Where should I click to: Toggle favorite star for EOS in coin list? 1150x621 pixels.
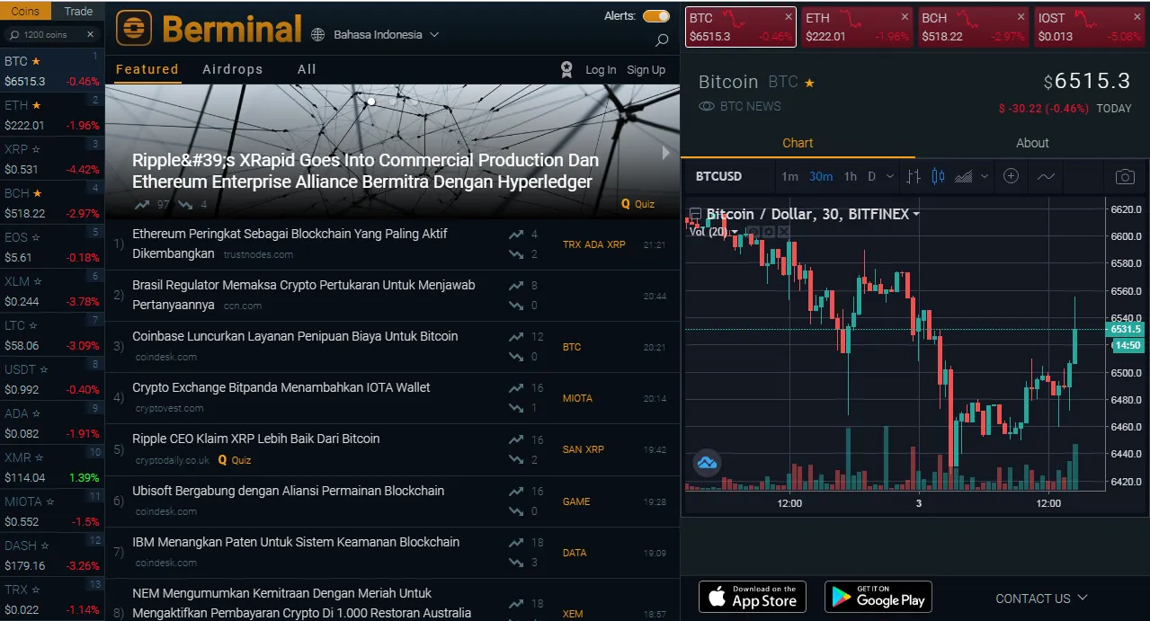[x=36, y=237]
